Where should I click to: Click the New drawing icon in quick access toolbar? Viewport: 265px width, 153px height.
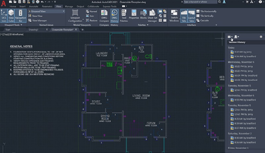[11, 2]
